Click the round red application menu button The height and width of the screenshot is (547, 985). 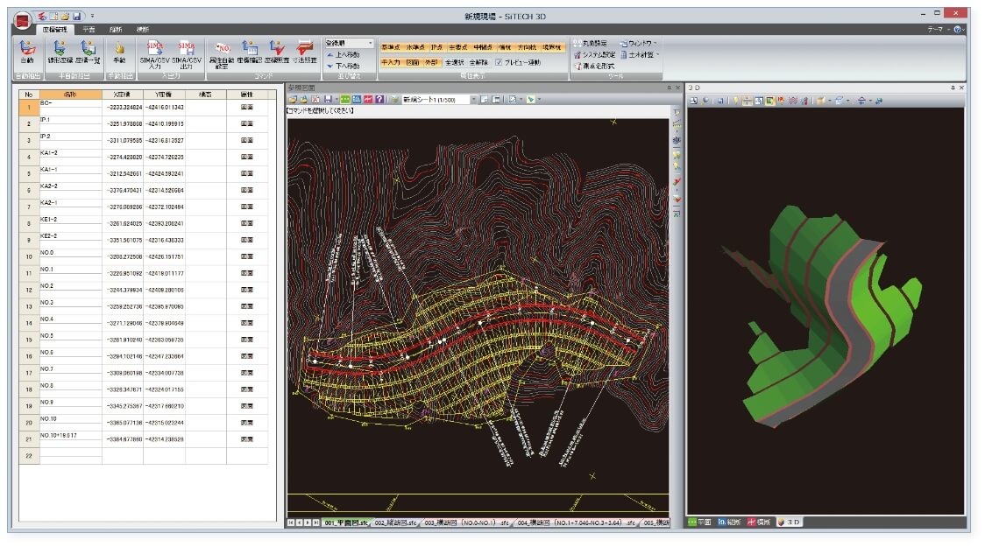24,21
